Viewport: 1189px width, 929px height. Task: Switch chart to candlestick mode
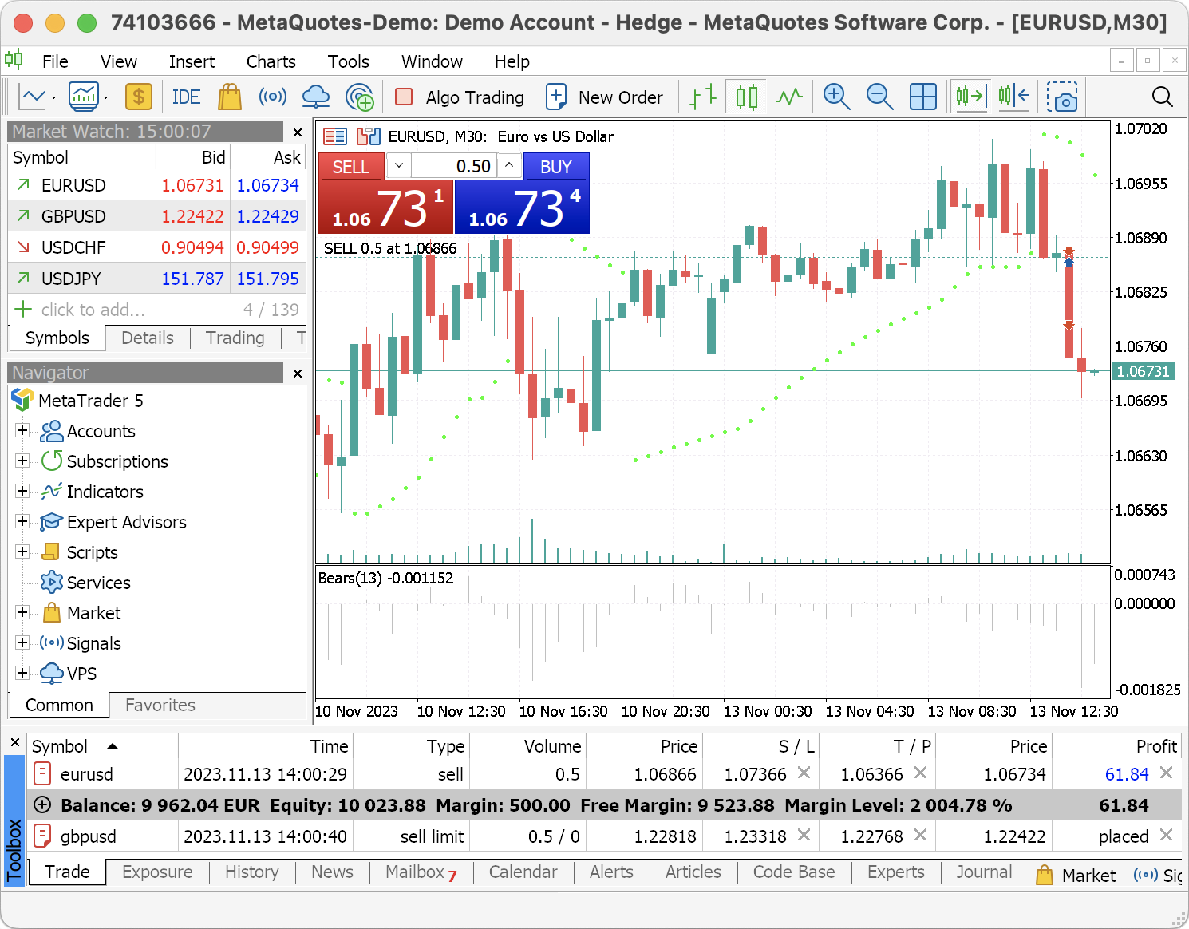[747, 97]
